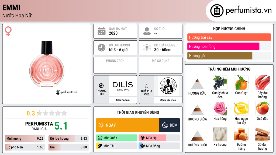Screen dimensions: 276x155
Task: Click the sillage icon beside Độ toả hương
Action: (x=147, y=48)
